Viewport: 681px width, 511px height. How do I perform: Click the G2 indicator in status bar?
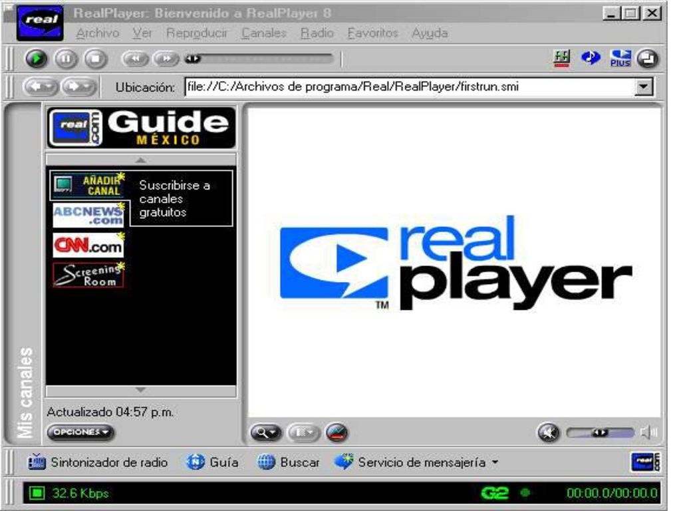coord(494,493)
